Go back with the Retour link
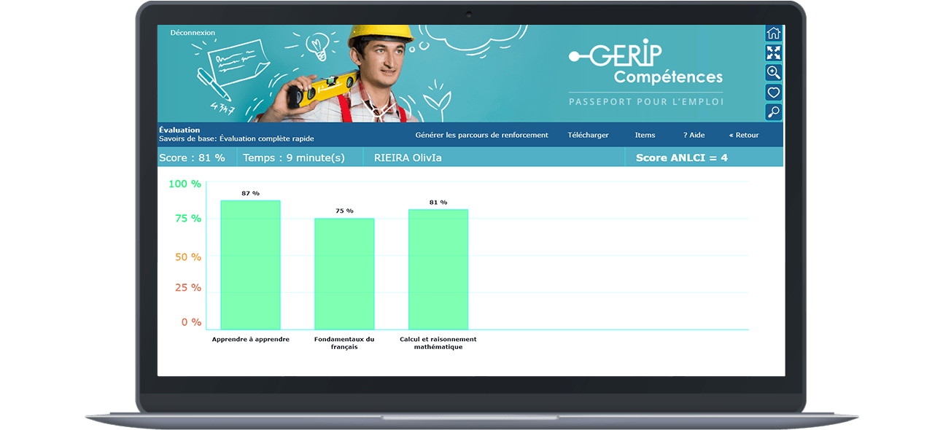The height and width of the screenshot is (430, 935). pos(743,135)
